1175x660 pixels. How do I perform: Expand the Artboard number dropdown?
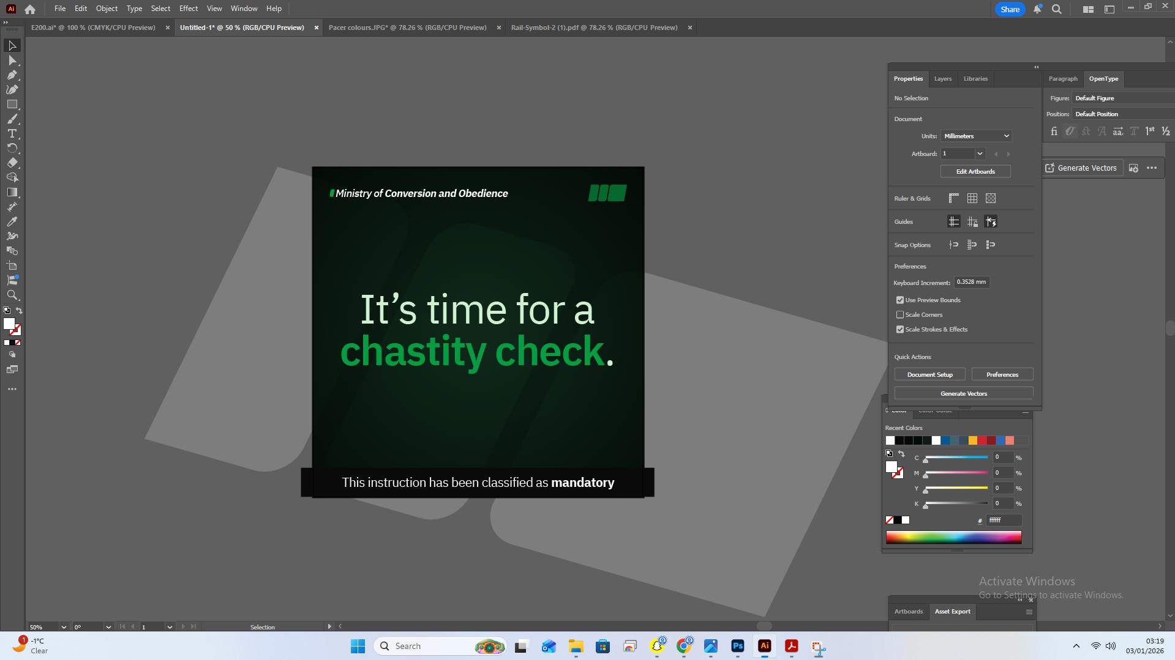point(980,154)
